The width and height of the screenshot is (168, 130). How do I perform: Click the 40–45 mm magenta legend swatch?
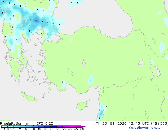[x=72, y=127]
